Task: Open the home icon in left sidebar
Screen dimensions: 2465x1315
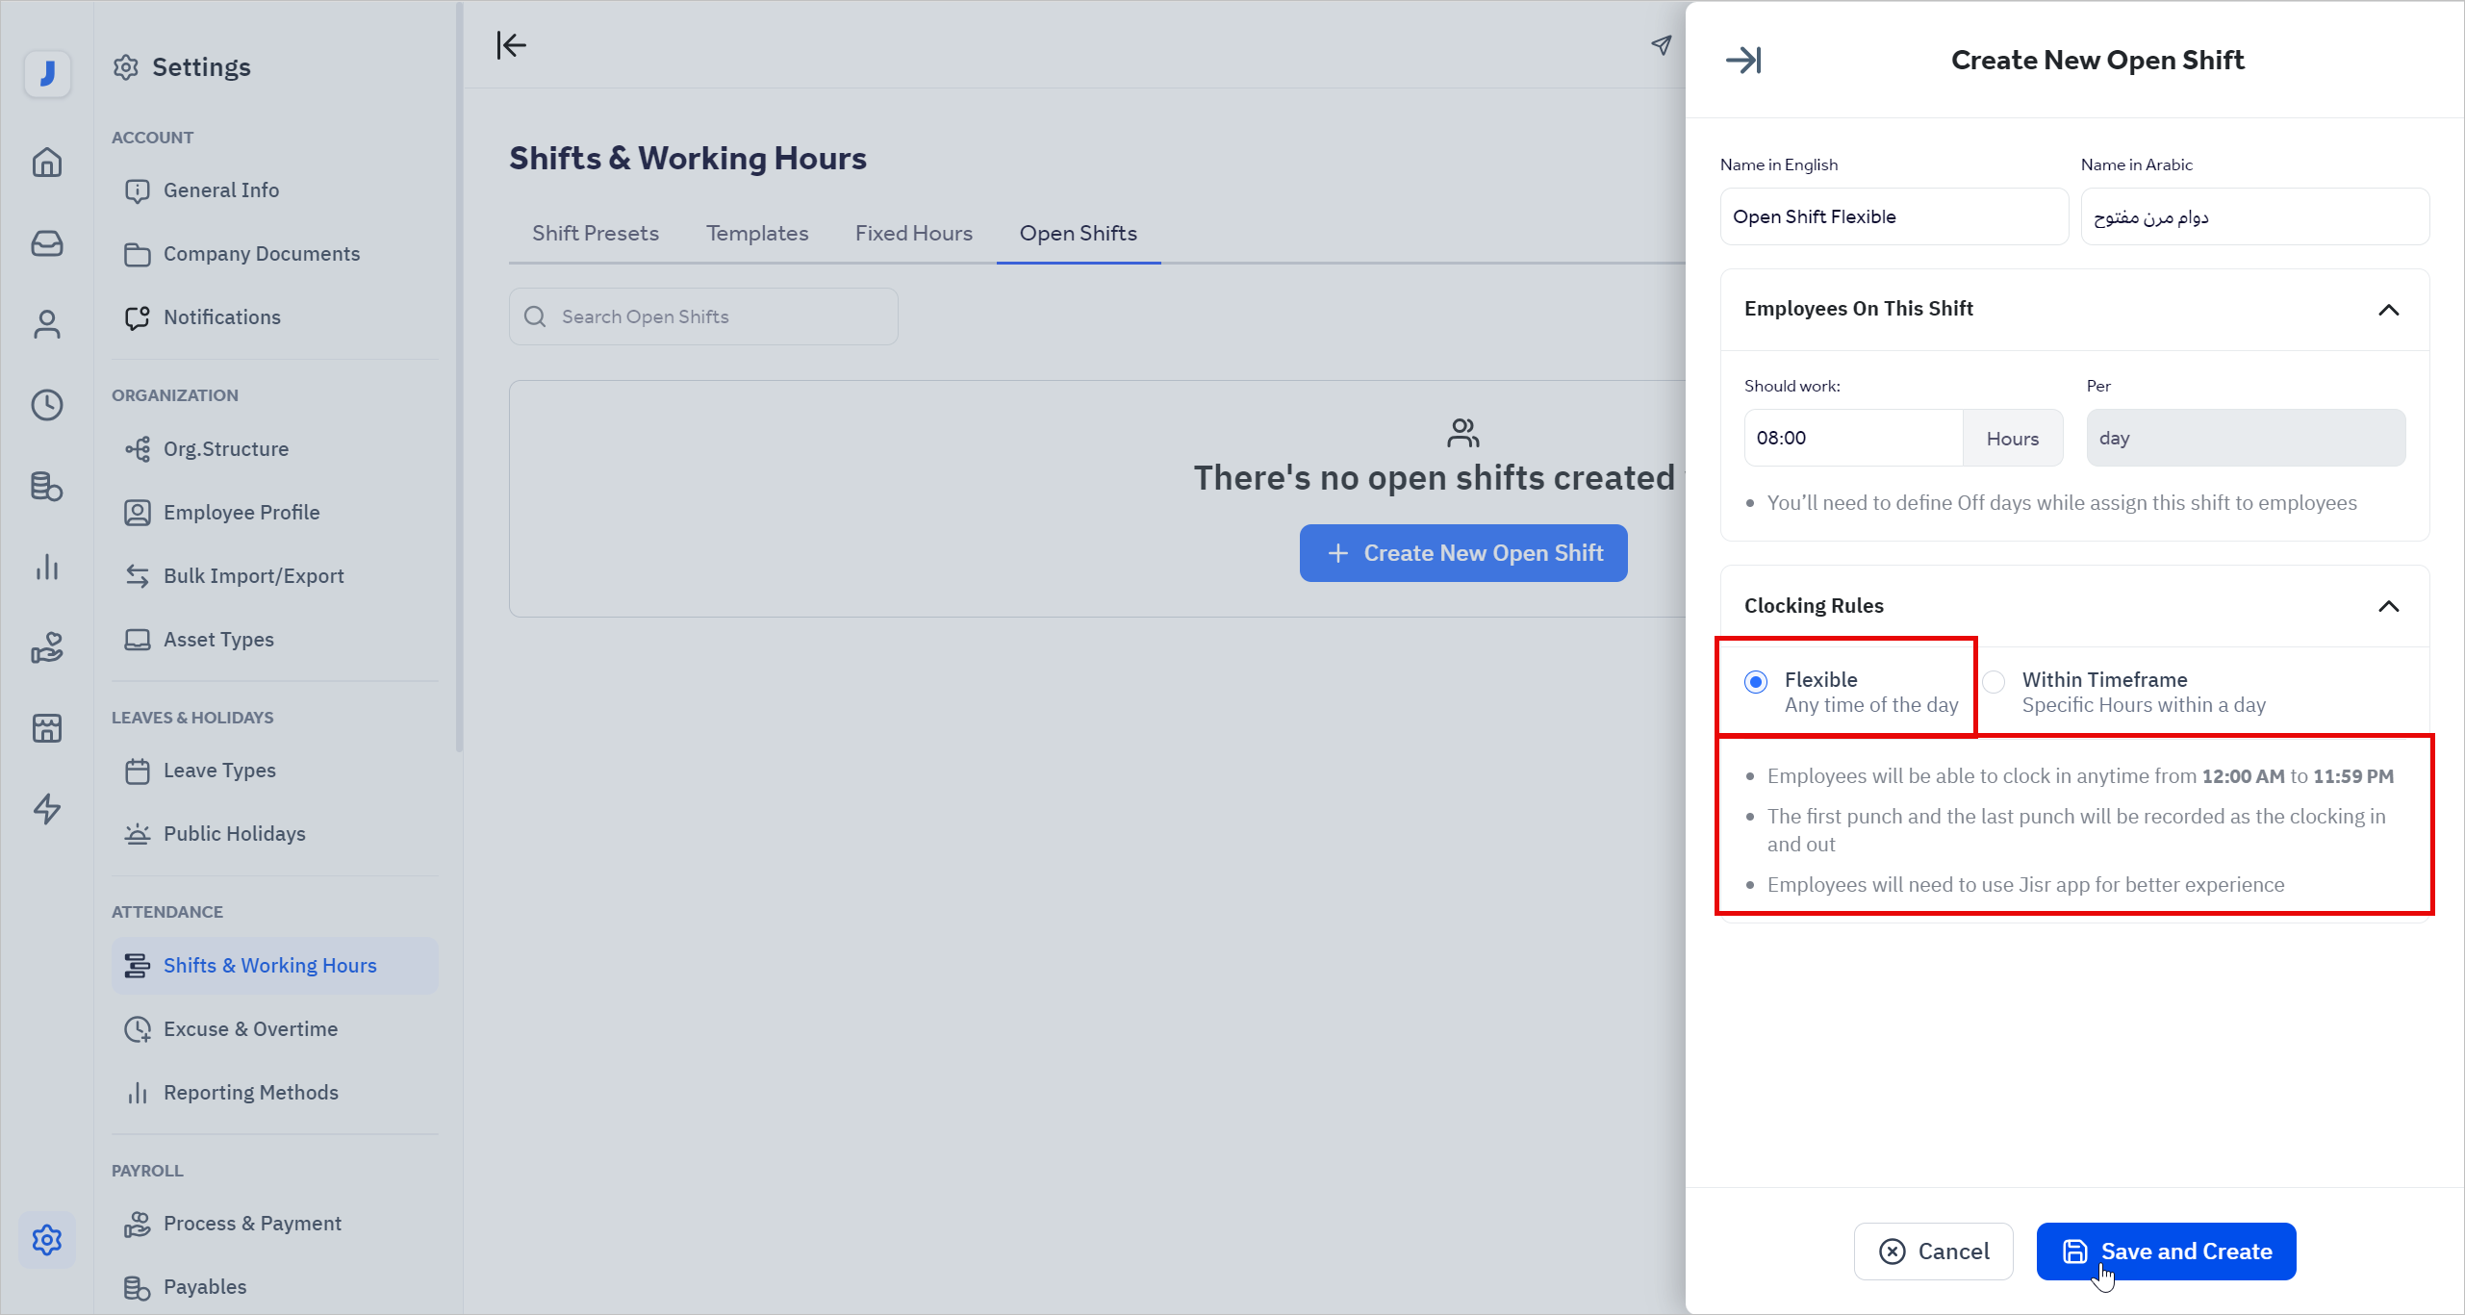Action: point(46,162)
